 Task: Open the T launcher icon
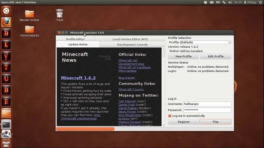[x=6, y=67]
